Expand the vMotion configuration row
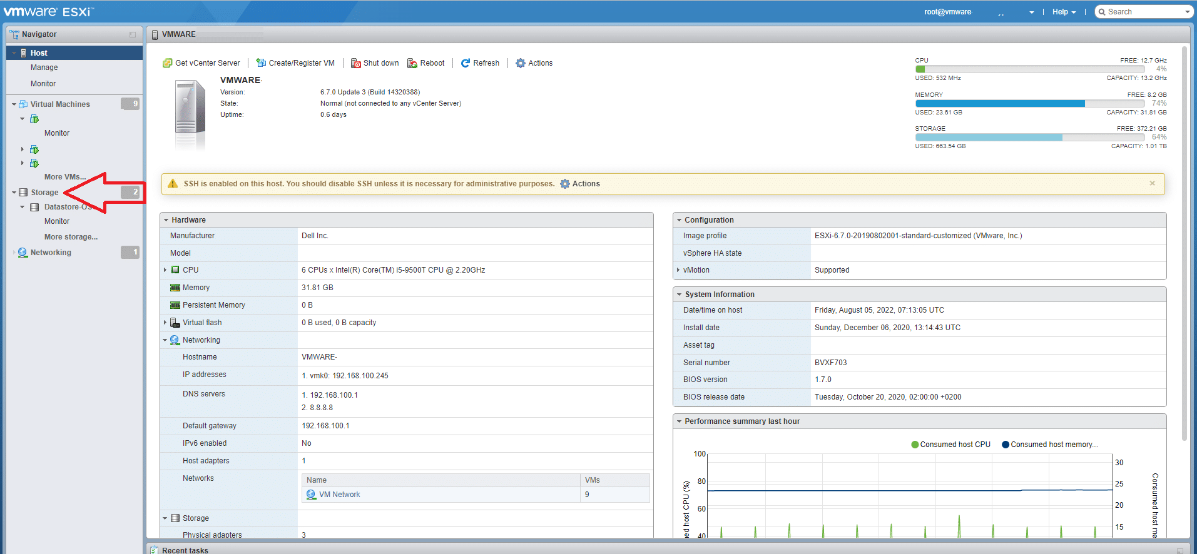Screen dimensions: 1197x554 pyautogui.click(x=678, y=270)
